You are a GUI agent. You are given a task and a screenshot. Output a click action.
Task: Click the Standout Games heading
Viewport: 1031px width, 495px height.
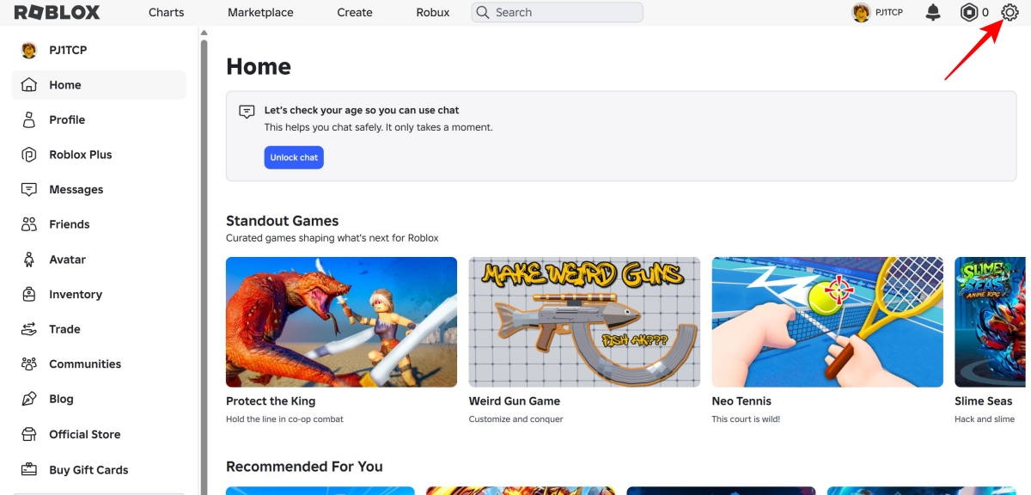tap(283, 221)
